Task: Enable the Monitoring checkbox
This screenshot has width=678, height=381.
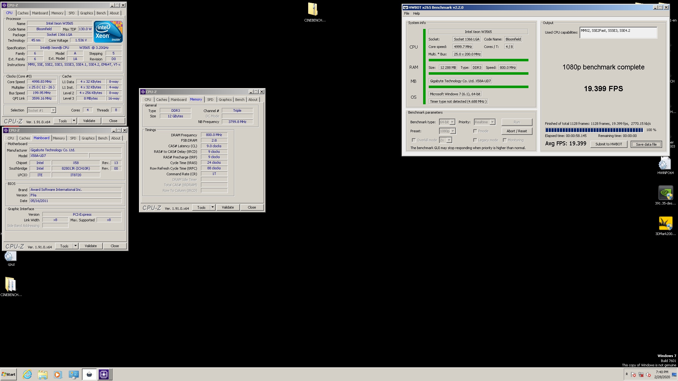Action: [x=505, y=140]
